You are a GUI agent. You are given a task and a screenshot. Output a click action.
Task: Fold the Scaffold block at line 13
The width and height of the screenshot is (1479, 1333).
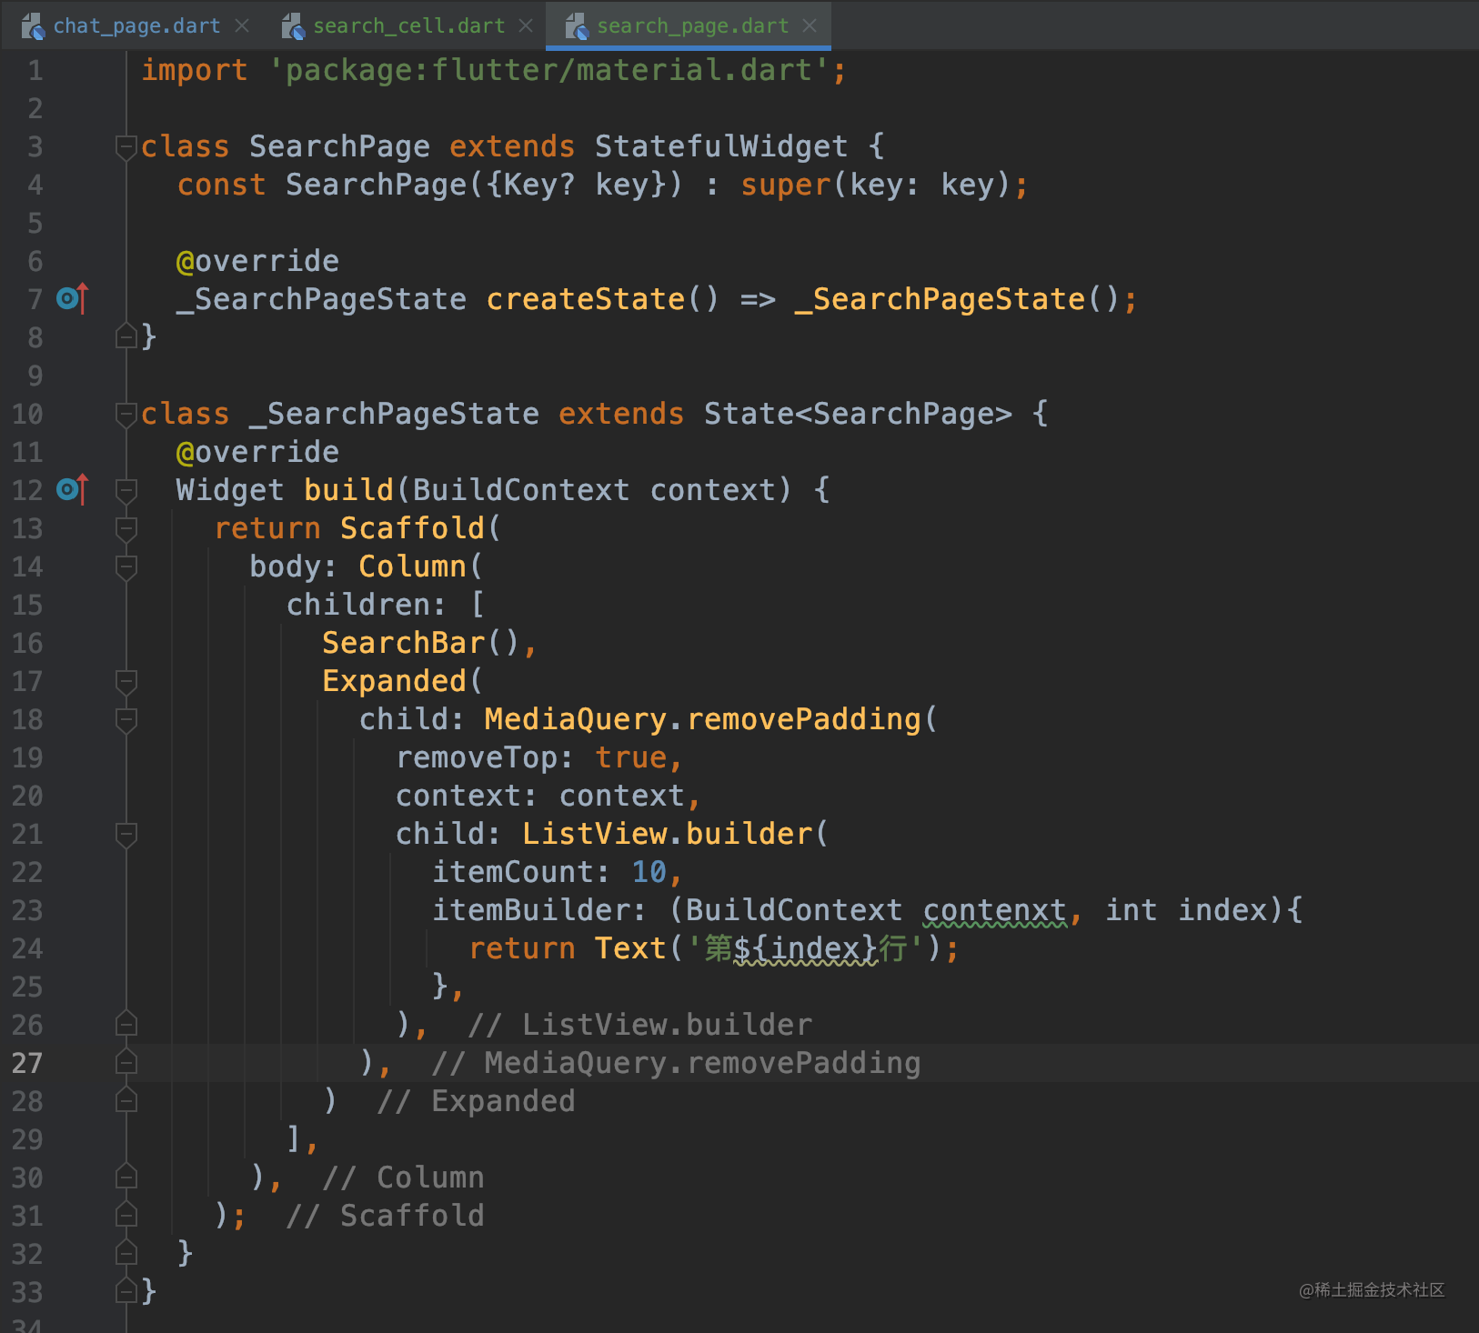point(126,528)
